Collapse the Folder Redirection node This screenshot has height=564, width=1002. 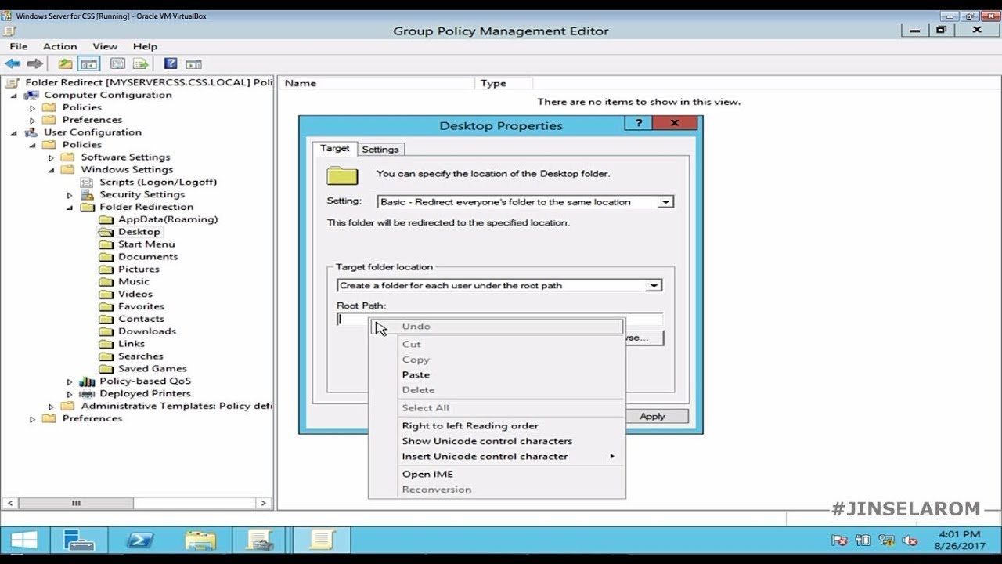70,208
